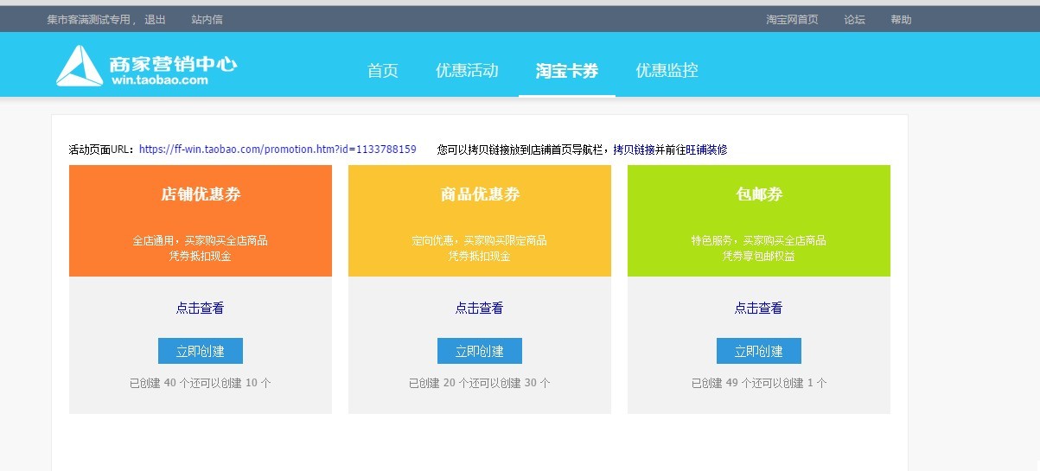Click 旺铺装修 link
1040x471 pixels.
pyautogui.click(x=706, y=150)
